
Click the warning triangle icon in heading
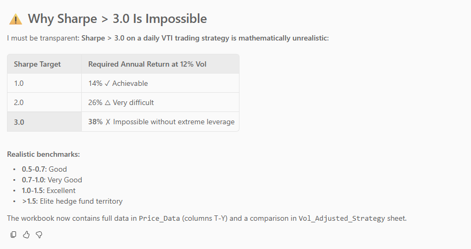pos(15,19)
